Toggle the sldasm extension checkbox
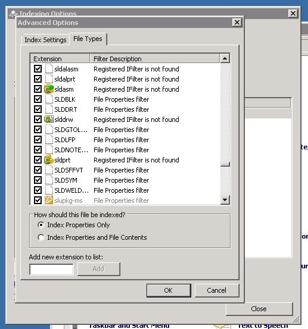This screenshot has width=308, height=329. tap(38, 89)
